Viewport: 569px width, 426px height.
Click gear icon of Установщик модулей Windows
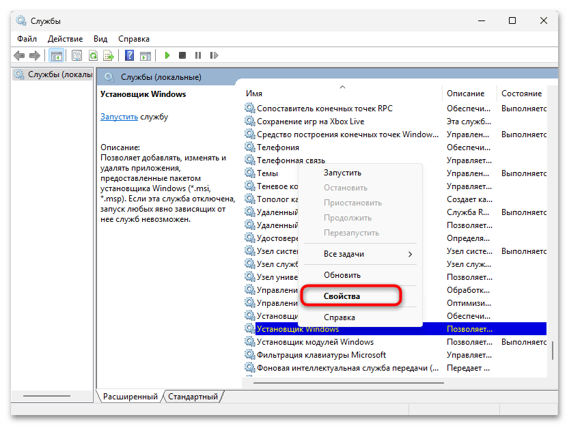pyautogui.click(x=250, y=341)
